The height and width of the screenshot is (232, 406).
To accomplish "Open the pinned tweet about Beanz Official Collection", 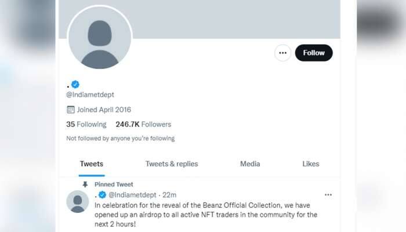I will point(206,215).
